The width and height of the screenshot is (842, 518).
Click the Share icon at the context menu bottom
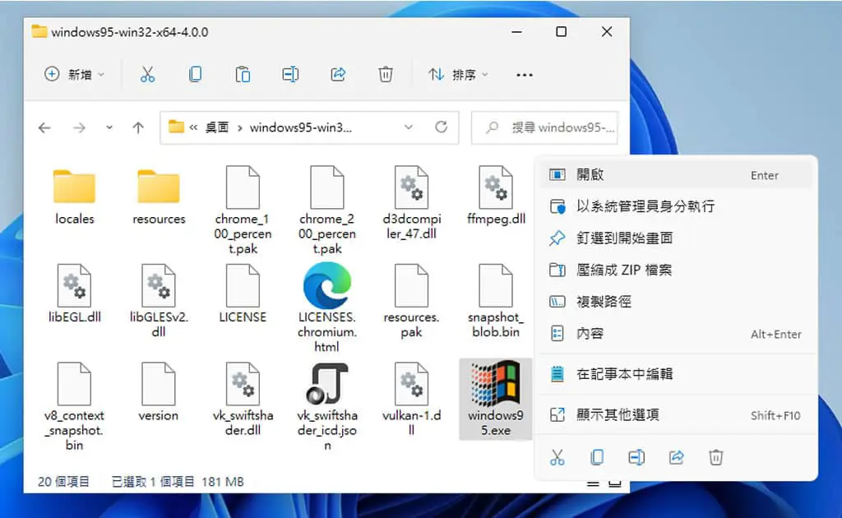[x=676, y=457]
